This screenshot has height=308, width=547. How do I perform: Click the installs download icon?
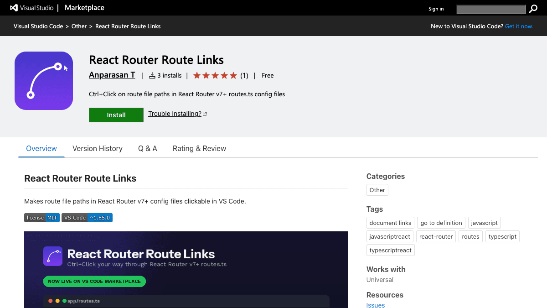tap(152, 75)
